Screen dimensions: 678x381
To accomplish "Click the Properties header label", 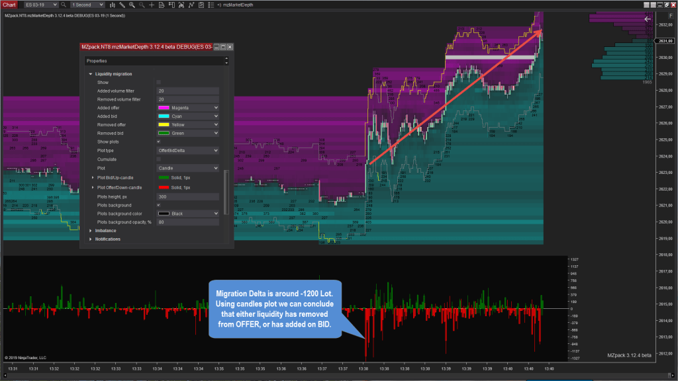I will [x=97, y=61].
